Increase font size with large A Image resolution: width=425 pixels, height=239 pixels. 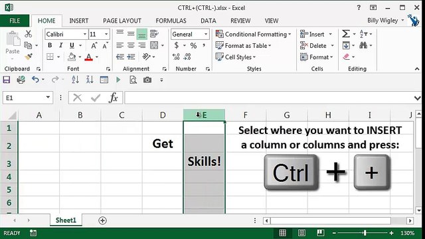tap(94, 46)
